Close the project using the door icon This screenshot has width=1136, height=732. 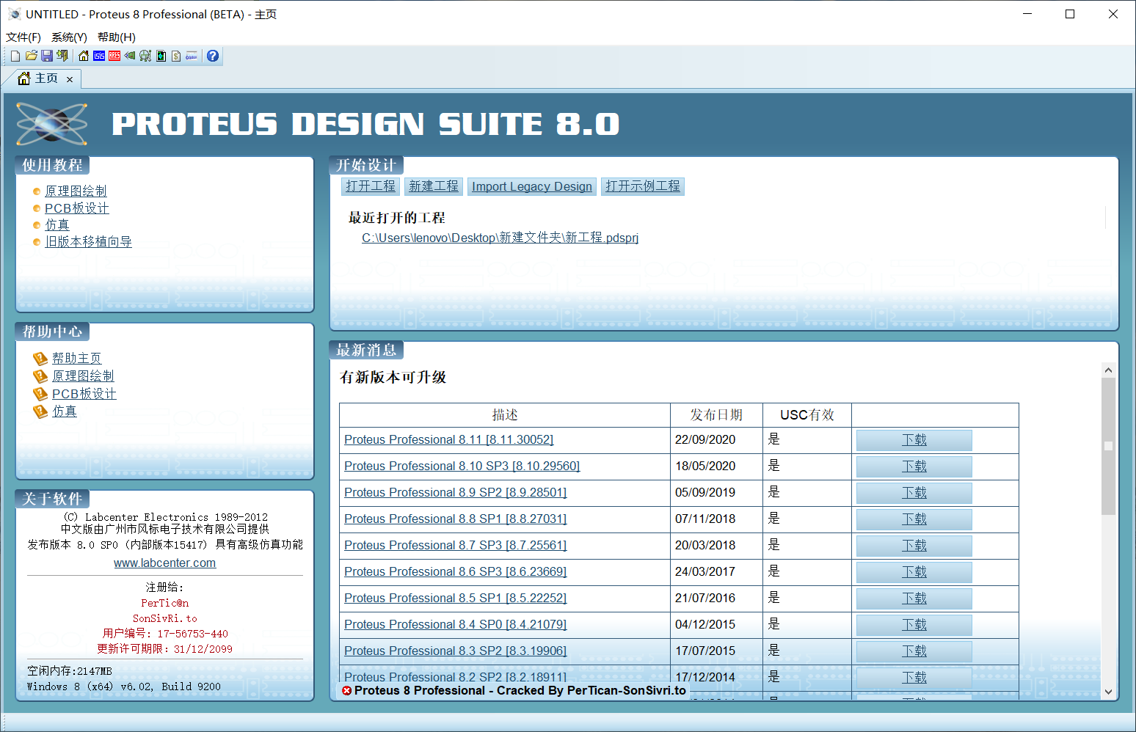tap(62, 55)
